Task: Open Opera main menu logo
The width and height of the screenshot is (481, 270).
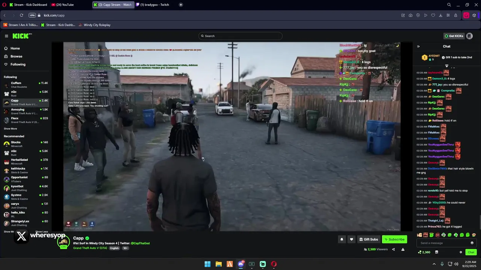Action: point(5,5)
